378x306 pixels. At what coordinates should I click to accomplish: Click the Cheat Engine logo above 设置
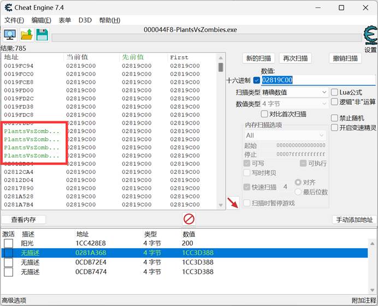coord(370,36)
